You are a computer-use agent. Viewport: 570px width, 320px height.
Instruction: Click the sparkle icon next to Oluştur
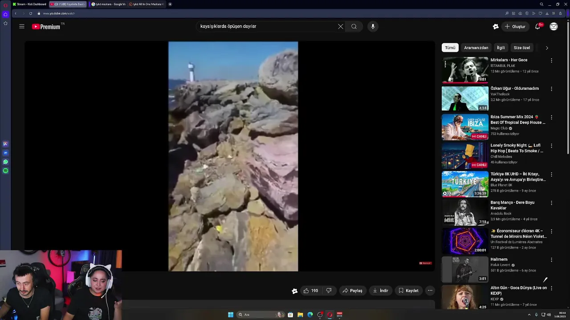coord(496,27)
